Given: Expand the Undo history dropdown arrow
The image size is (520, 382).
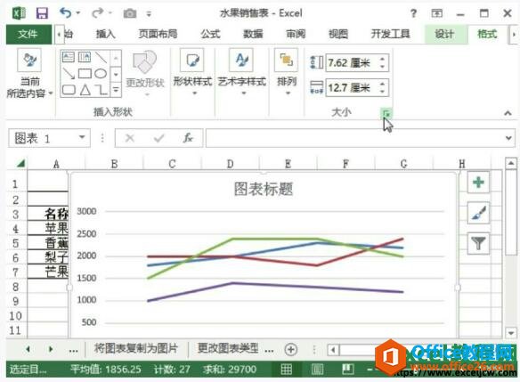Looking at the screenshot, I should click(x=78, y=13).
